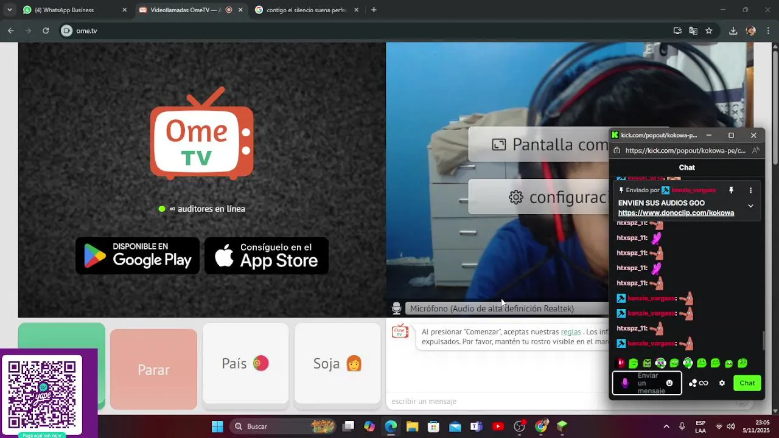Open Task View on taskbar

348,426
